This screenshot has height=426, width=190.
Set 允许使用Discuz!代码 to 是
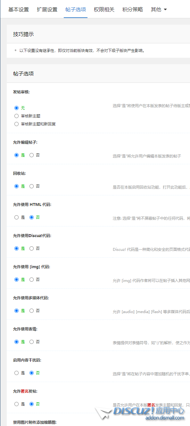[17, 249]
